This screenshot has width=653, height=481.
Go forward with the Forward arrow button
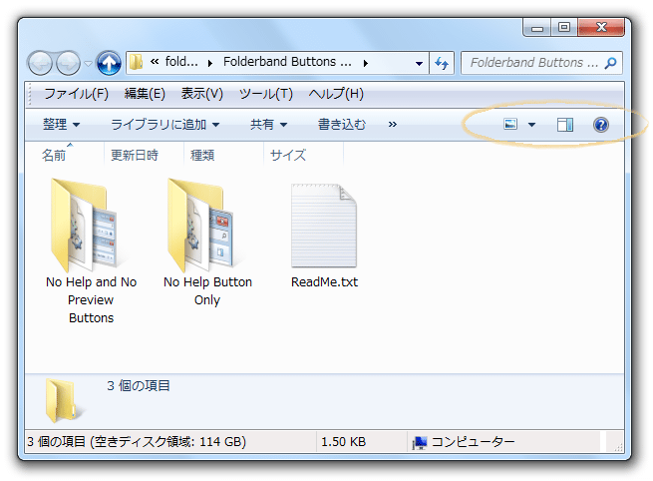click(68, 63)
